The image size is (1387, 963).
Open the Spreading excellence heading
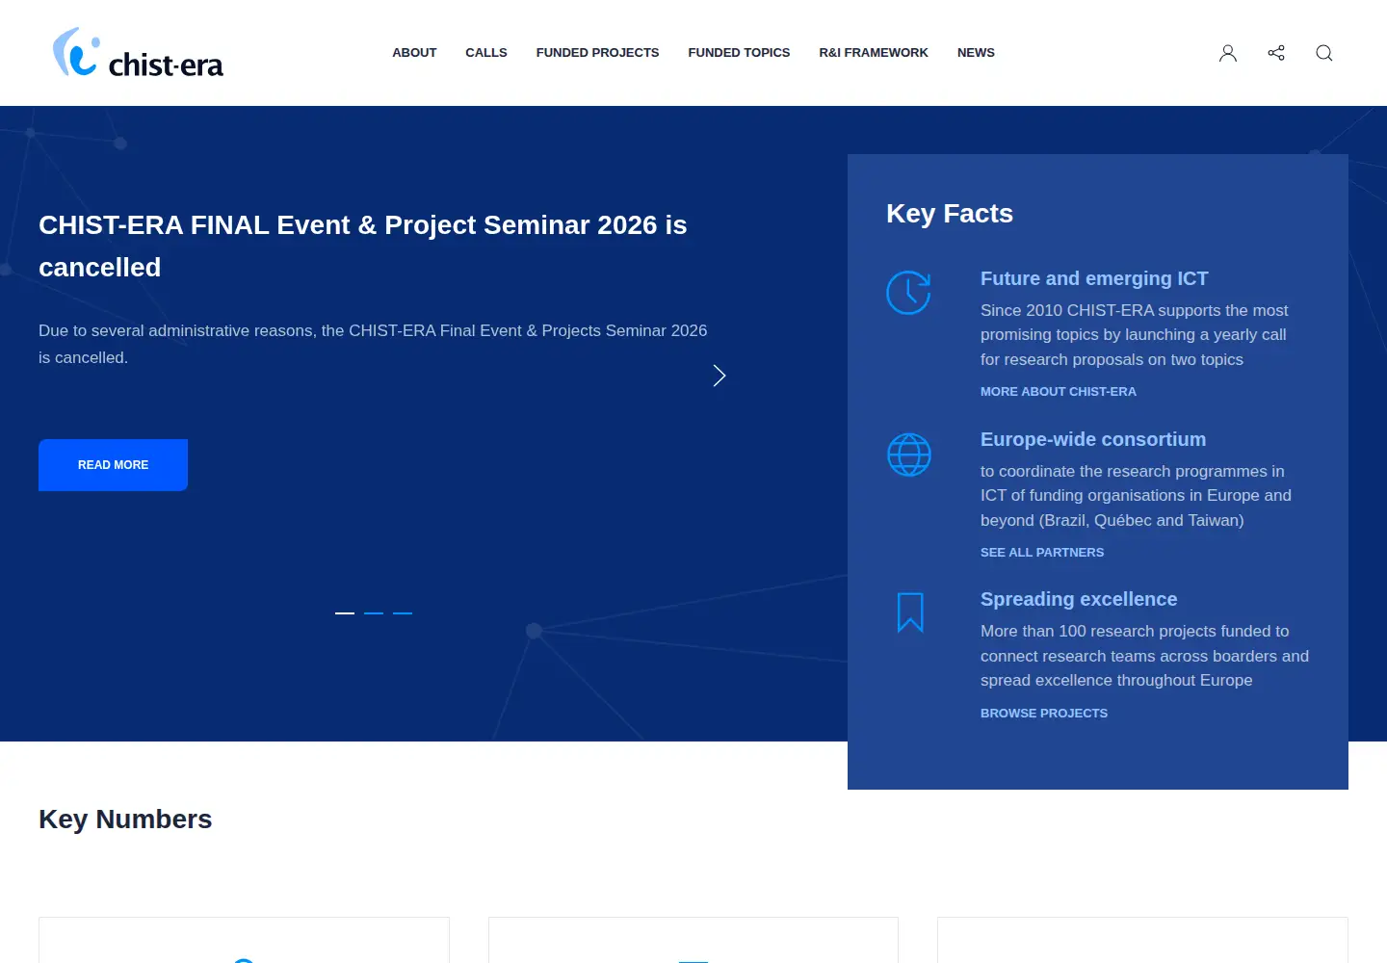click(x=1079, y=599)
